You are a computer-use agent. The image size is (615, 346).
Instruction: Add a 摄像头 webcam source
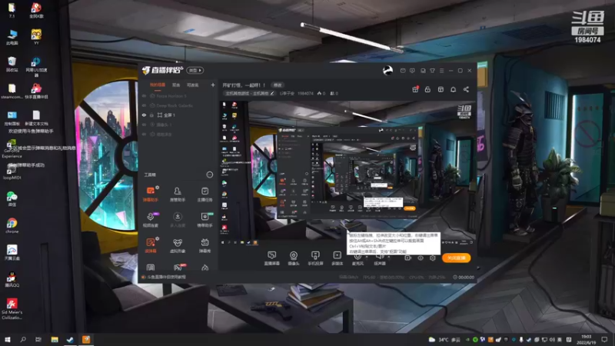(x=294, y=258)
